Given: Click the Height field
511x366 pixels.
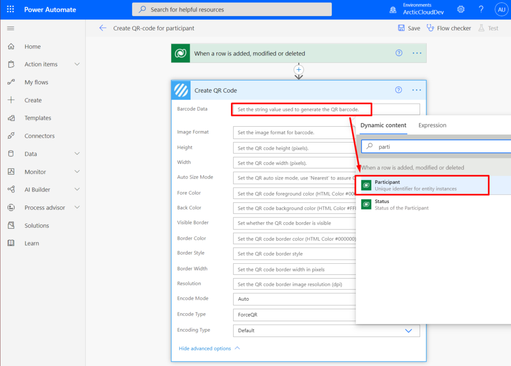Looking at the screenshot, I should point(294,148).
